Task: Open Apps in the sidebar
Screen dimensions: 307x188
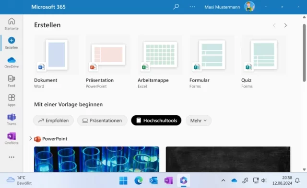Action: pyautogui.click(x=12, y=100)
